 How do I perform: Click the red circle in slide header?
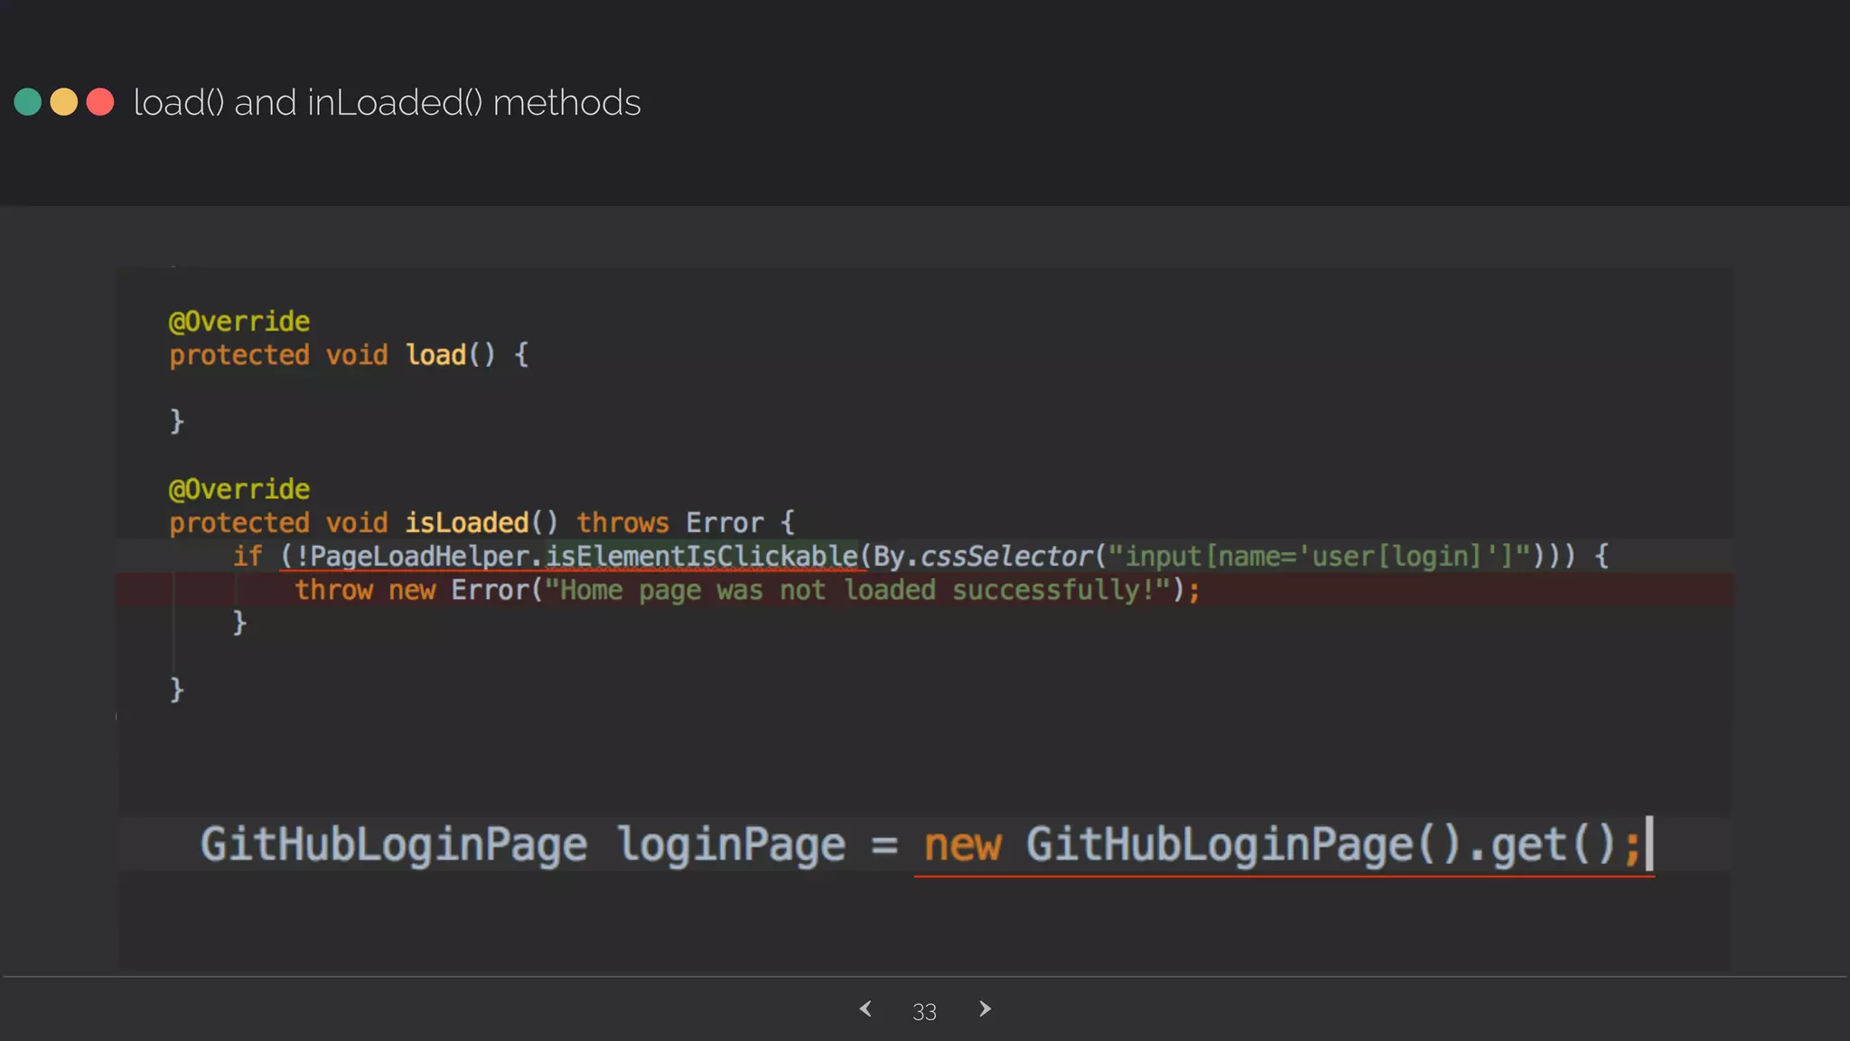coord(100,102)
